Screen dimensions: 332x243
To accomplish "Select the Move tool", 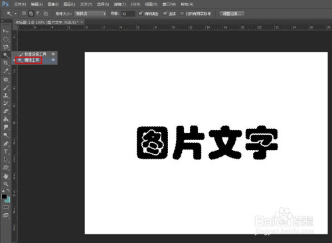I will tap(6, 31).
